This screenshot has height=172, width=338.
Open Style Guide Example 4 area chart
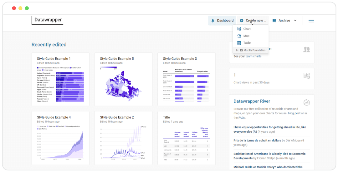tap(60, 138)
